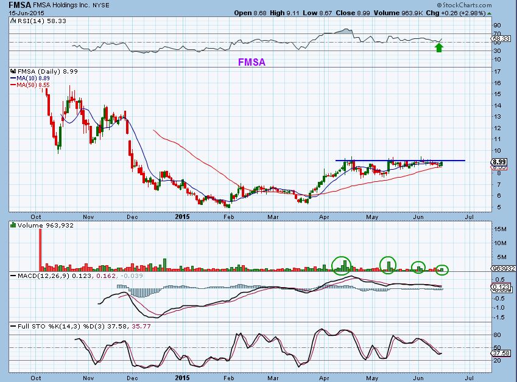Click the 37.58 stochastic tag on right axis
517x382 pixels.
501,353
